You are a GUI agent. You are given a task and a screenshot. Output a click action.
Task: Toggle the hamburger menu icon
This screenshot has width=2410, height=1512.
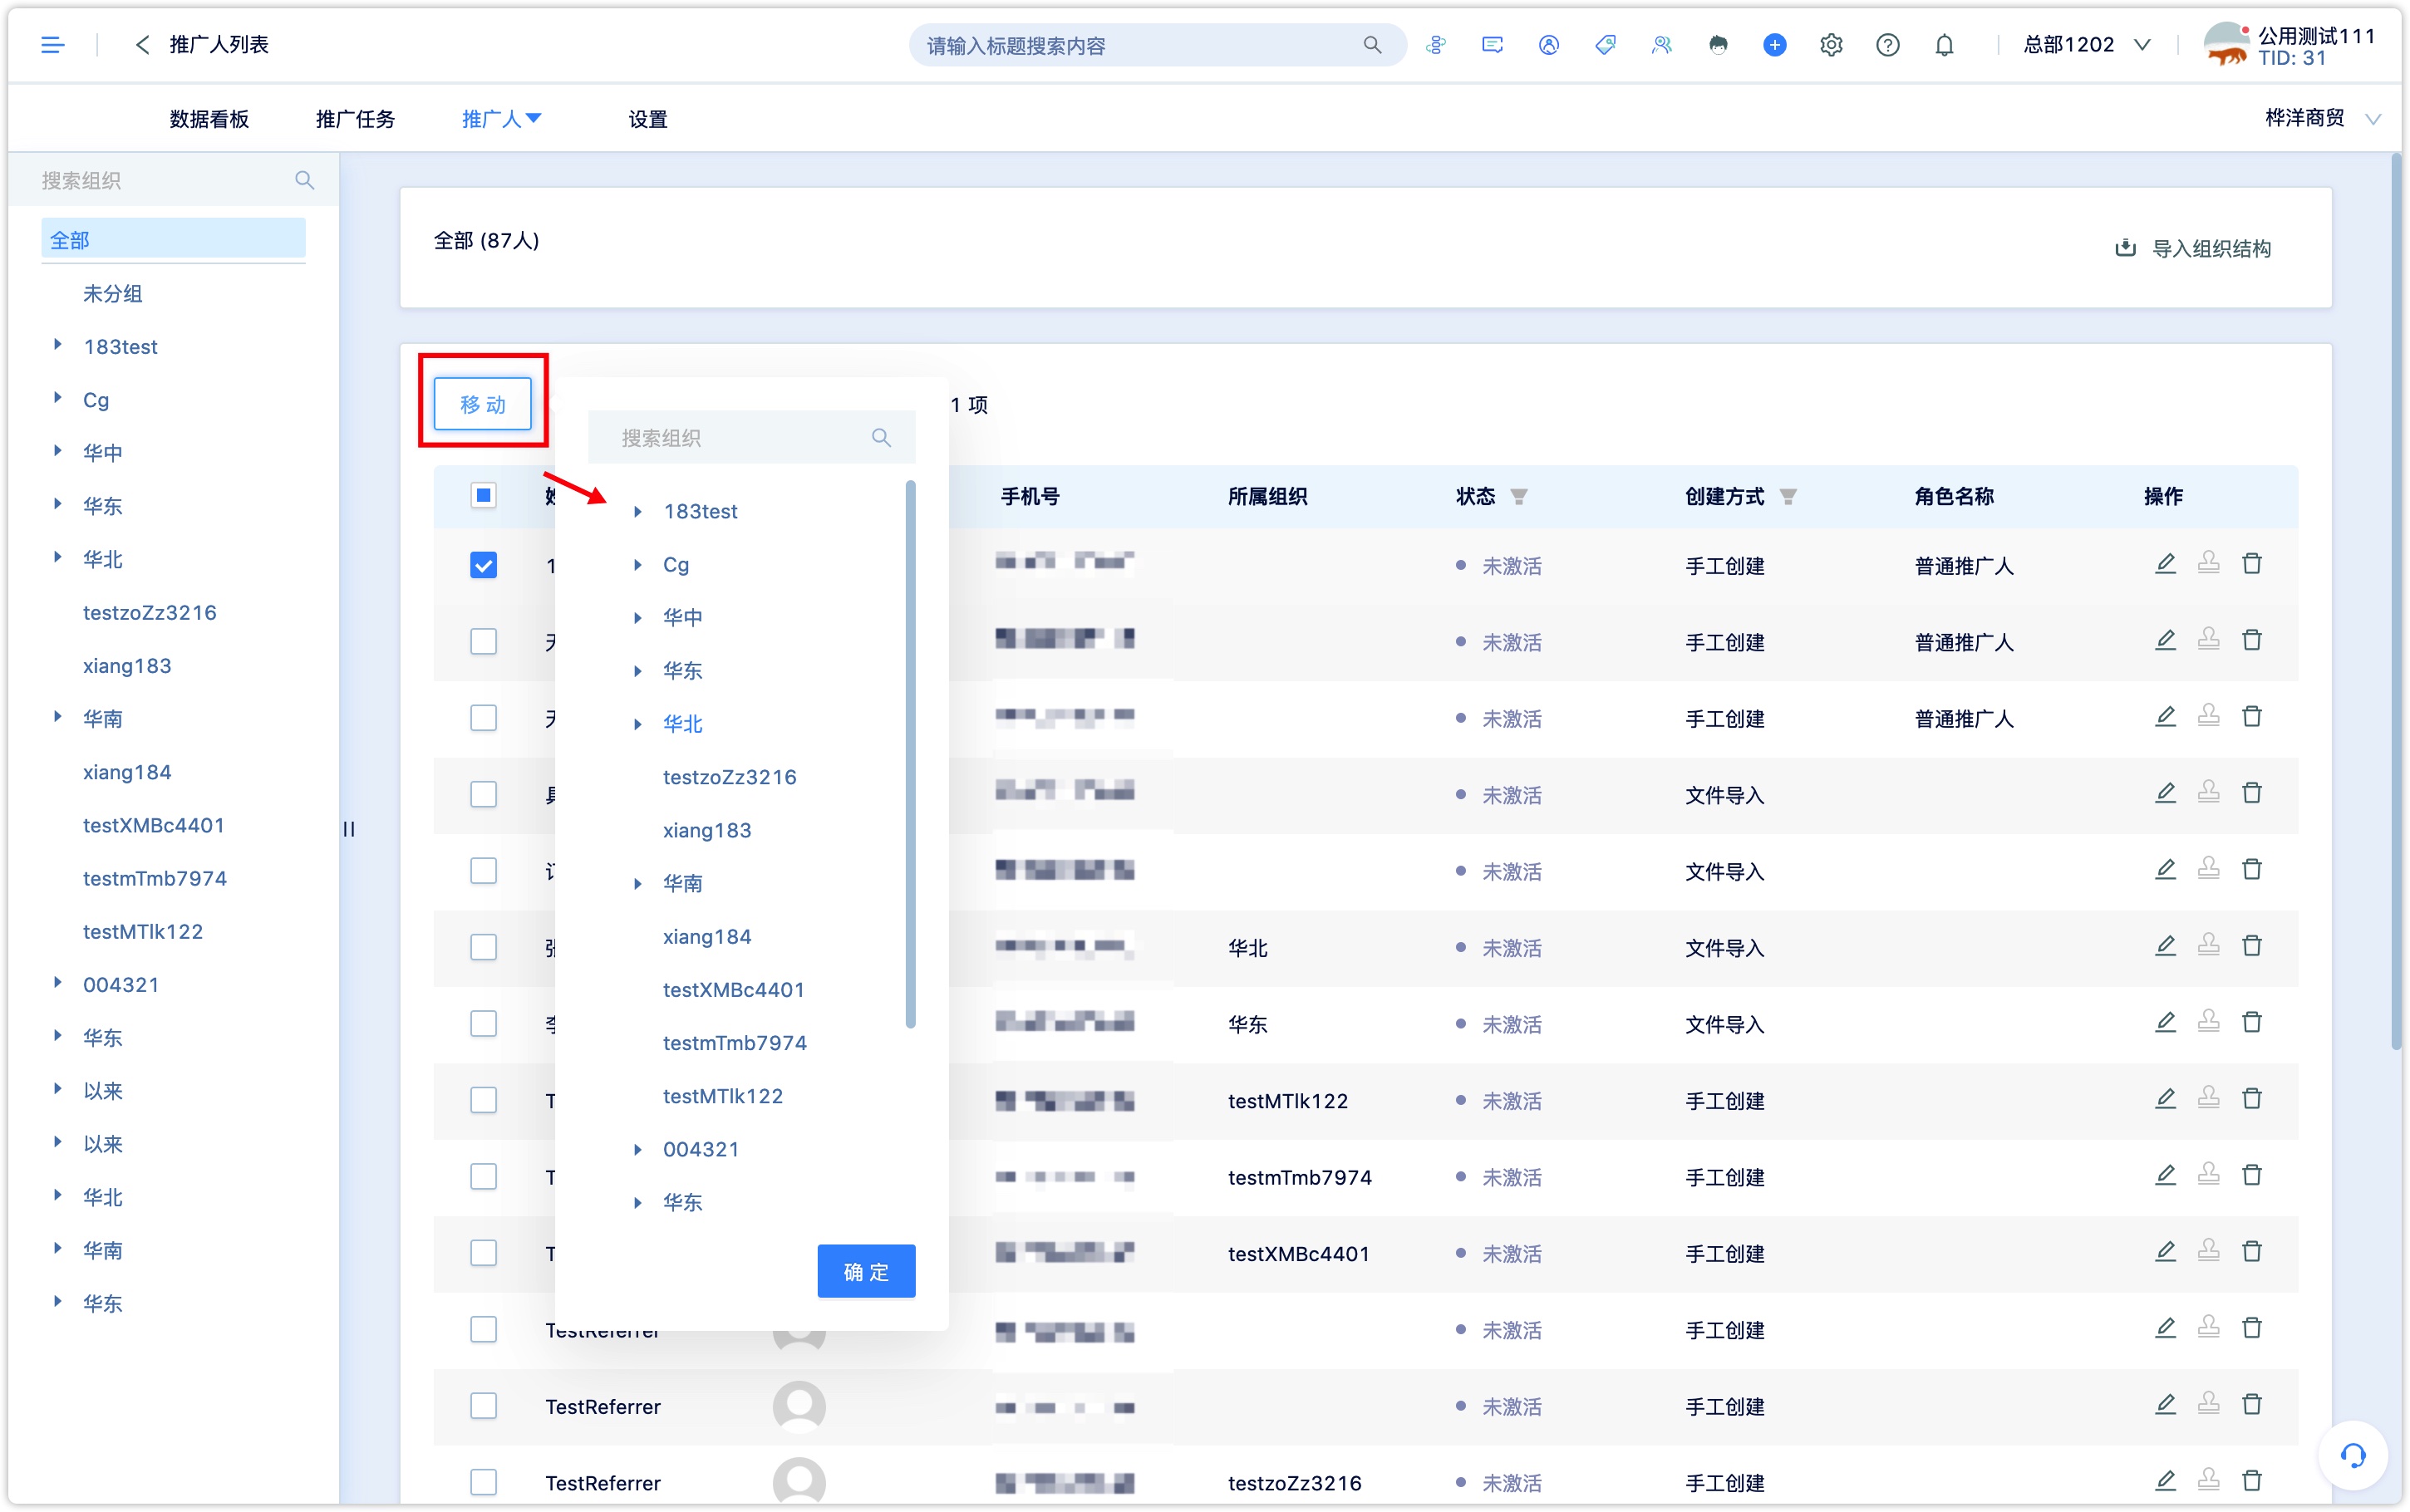click(52, 45)
